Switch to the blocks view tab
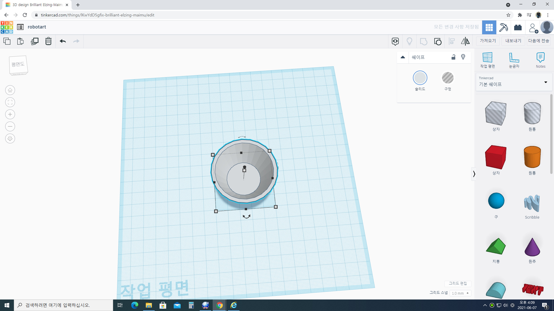The image size is (554, 311). [518, 27]
